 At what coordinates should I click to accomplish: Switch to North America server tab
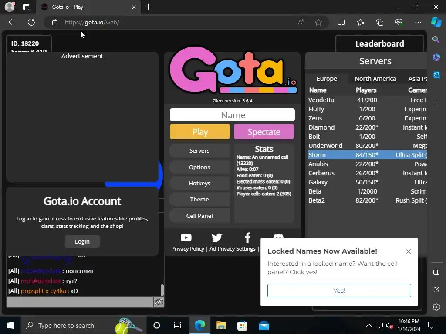pos(375,79)
